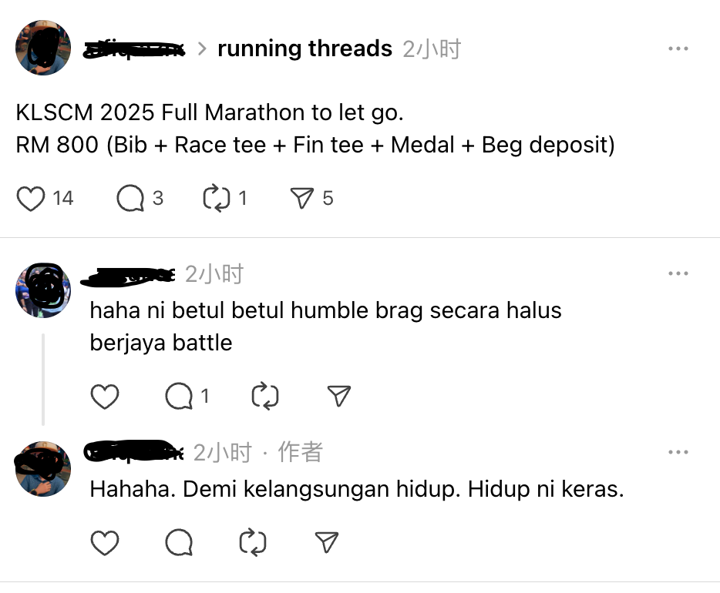Open the redacted username of the main poster
Viewport: 720px width, 593px height.
(133, 49)
